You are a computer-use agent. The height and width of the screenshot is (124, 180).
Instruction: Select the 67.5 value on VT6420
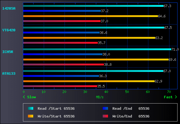coord(168,28)
